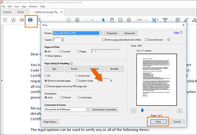197x135 pixels.
Task: Decrease copies with down stepper arrow
Action: pos(62,41)
